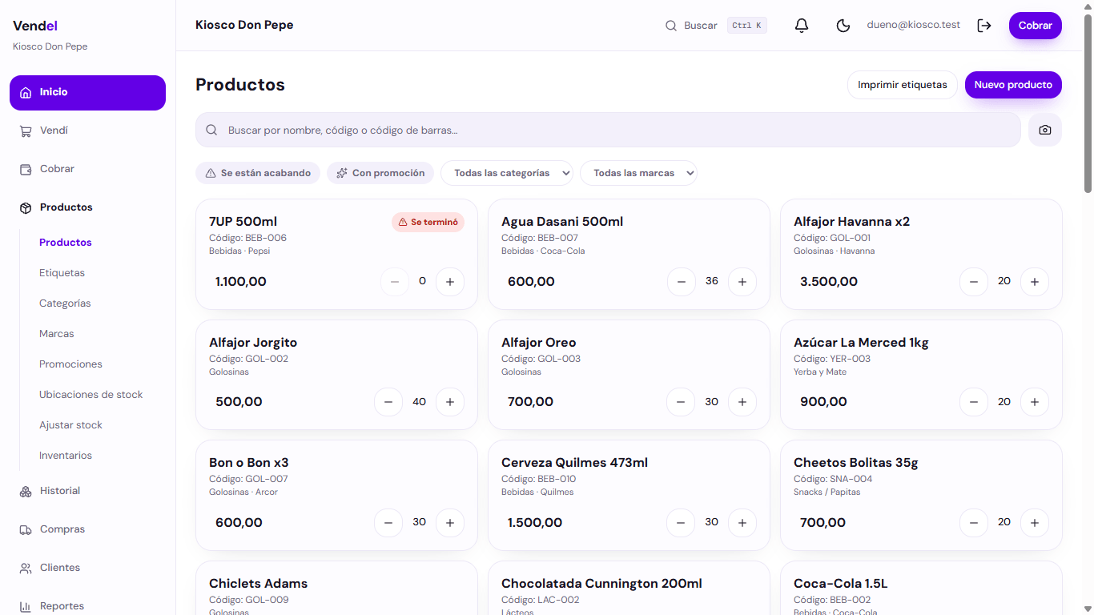This screenshot has height=615, width=1094.
Task: Filter by 'Se están acabando' low stock
Action: 258,173
